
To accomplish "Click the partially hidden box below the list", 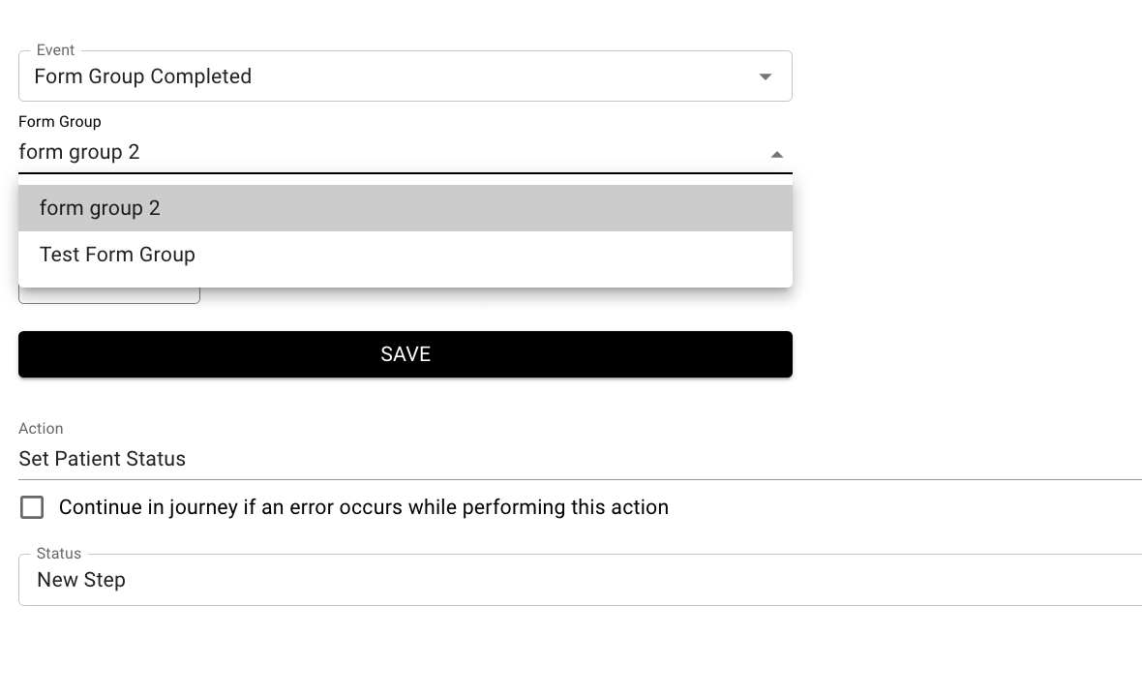I will pyautogui.click(x=108, y=295).
